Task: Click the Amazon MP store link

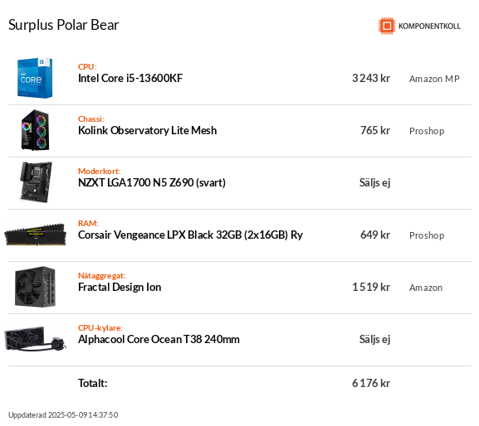Action: 434,79
